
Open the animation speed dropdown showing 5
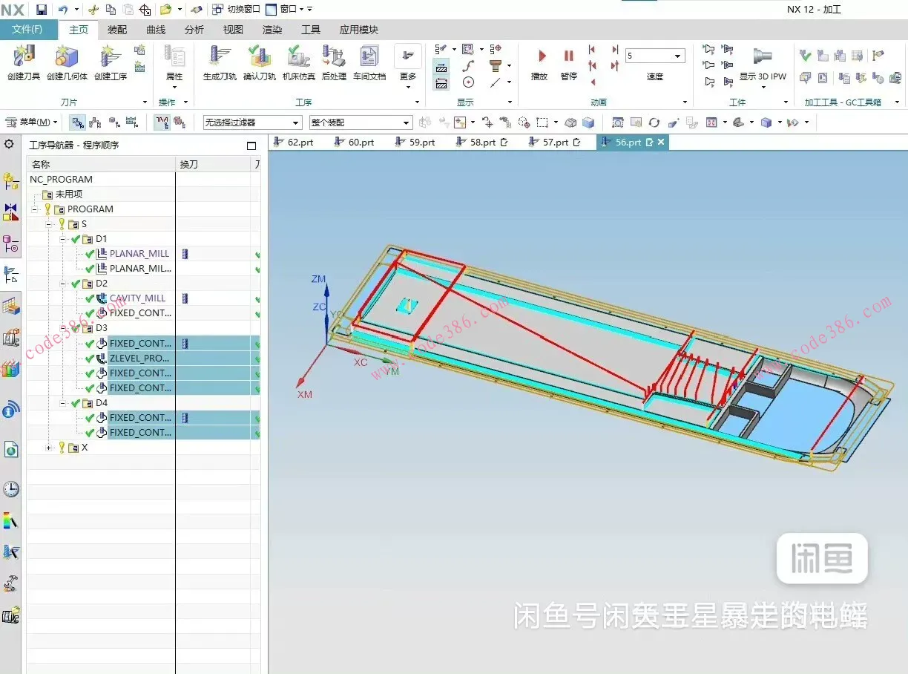[x=677, y=56]
